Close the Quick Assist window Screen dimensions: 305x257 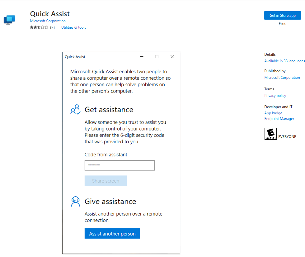[172, 57]
